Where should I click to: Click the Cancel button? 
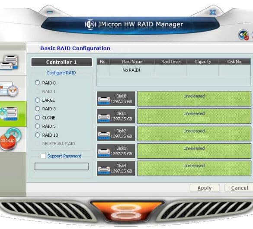pos(239,188)
